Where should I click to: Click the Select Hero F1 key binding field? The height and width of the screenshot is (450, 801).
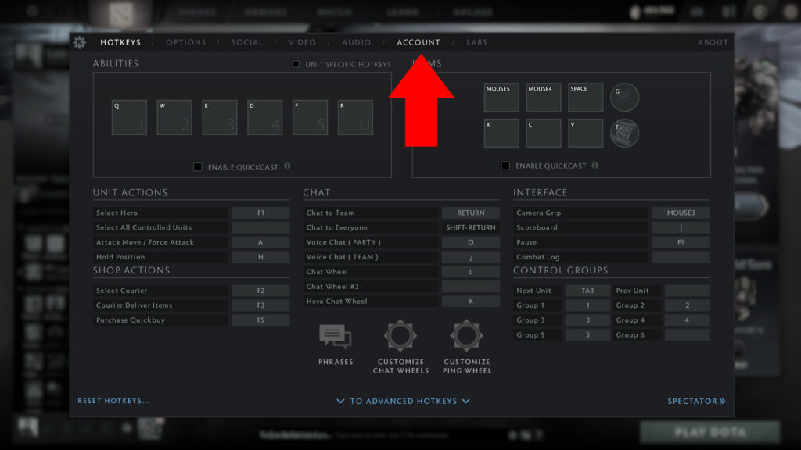tap(260, 212)
